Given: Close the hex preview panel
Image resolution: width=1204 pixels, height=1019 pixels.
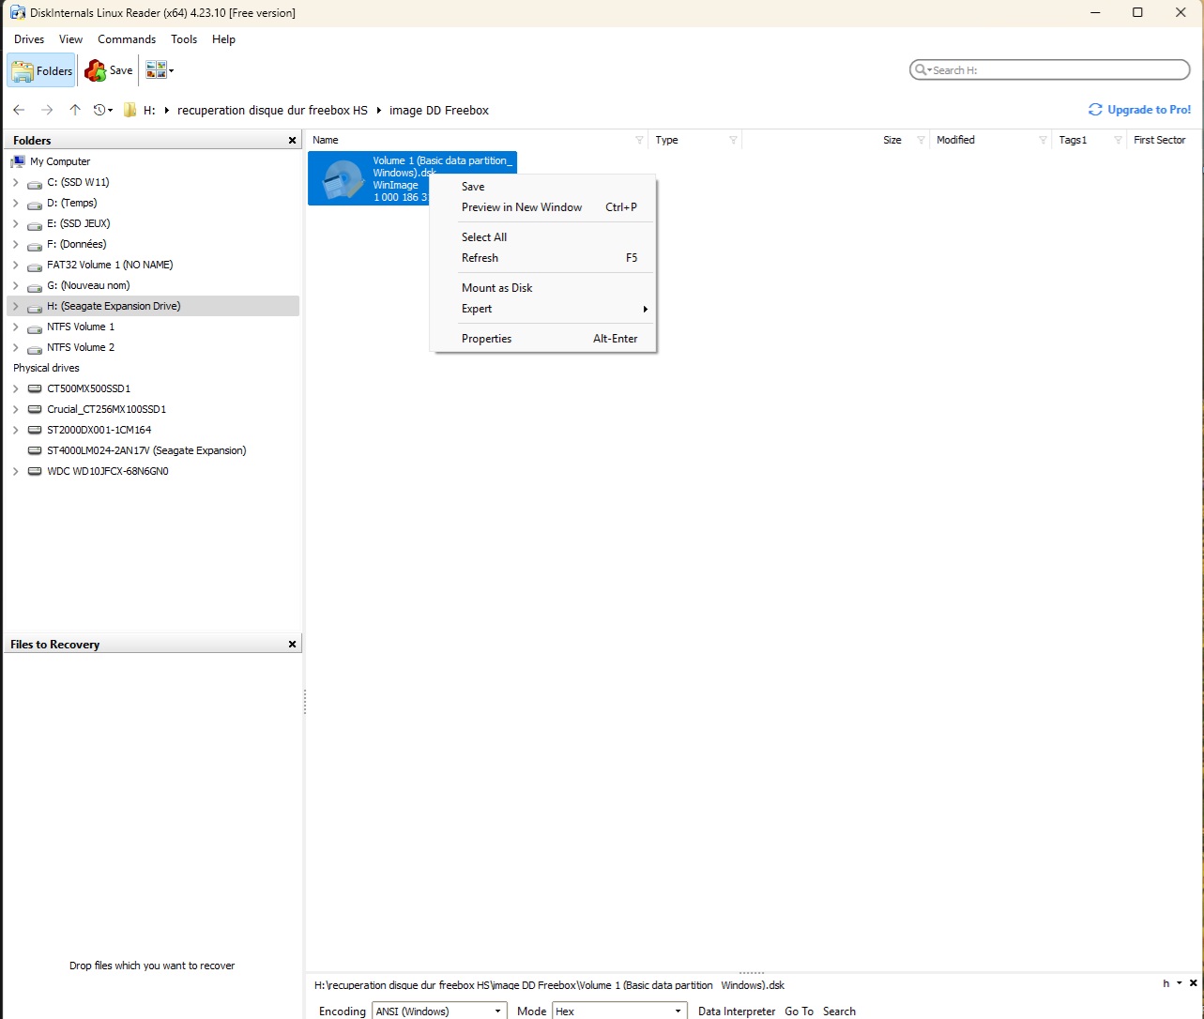Looking at the screenshot, I should [x=1194, y=983].
